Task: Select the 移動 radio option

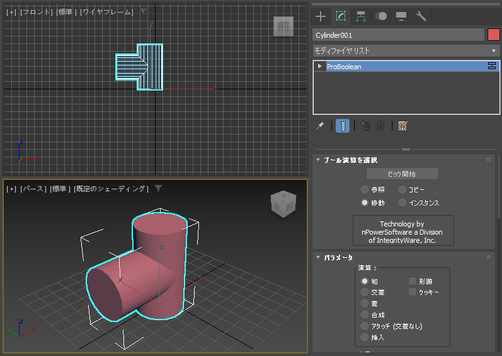Action: 365,203
